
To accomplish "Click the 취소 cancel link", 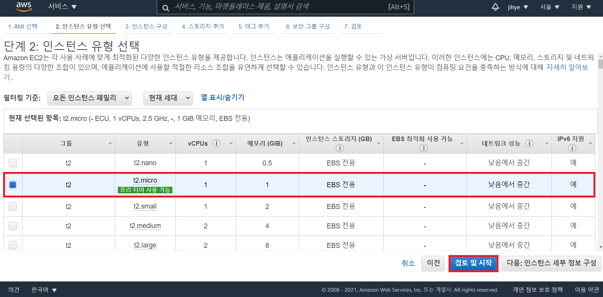I will 408,263.
